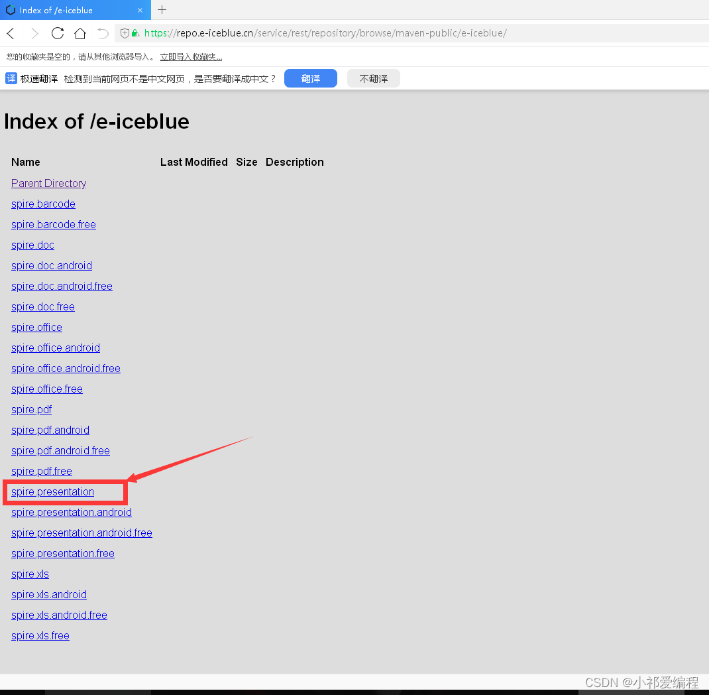Screen dimensions: 709x695
Task: Open the spire.xls.free link
Action: pos(40,636)
